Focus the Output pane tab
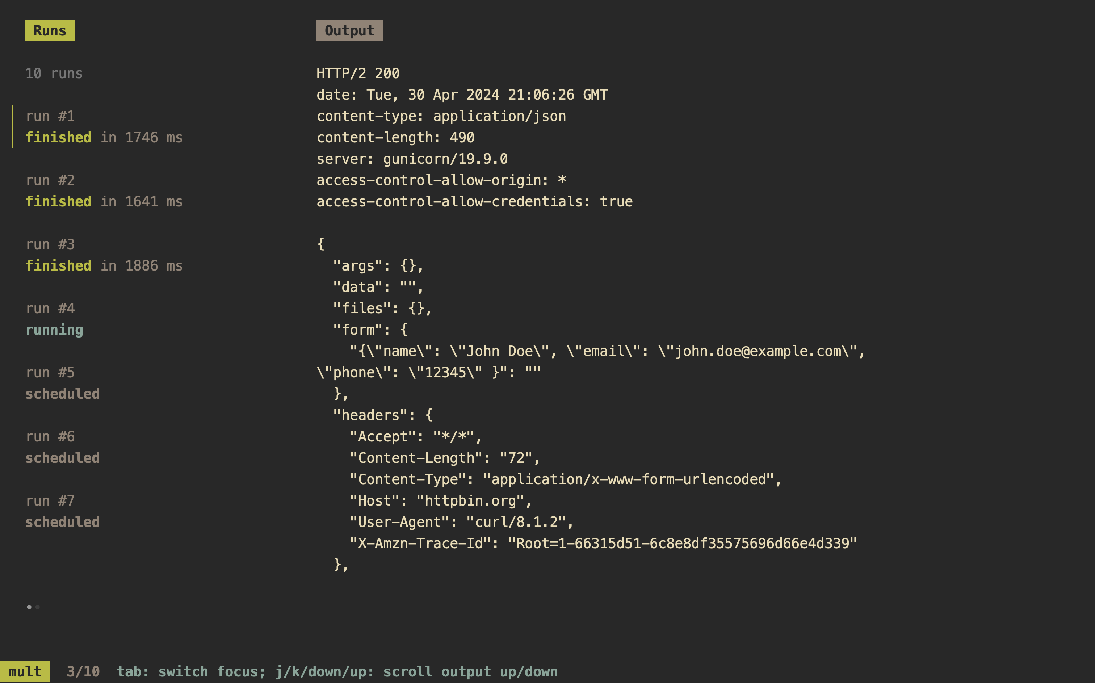This screenshot has height=683, width=1095. coord(349,31)
